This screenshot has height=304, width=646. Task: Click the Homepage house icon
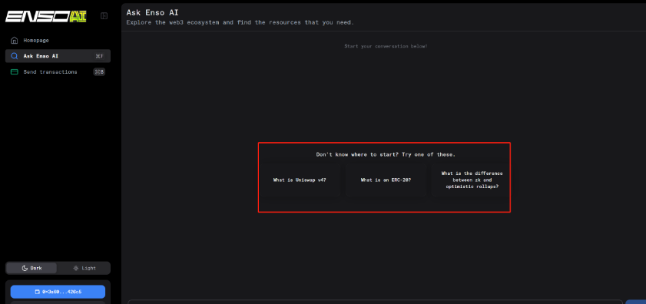(15, 41)
